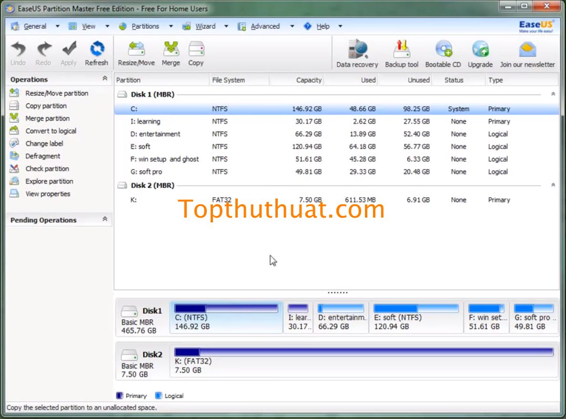
Task: Expand the Partitions menu dropdown arrow
Action: 171,26
